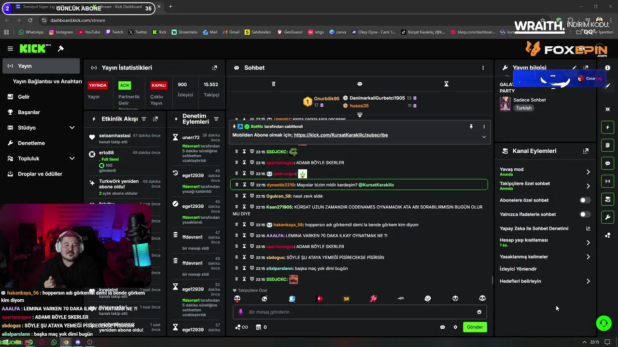This screenshot has width=618, height=347.
Task: Click the Sadece Sohbet category thumbnail
Action: 505,104
